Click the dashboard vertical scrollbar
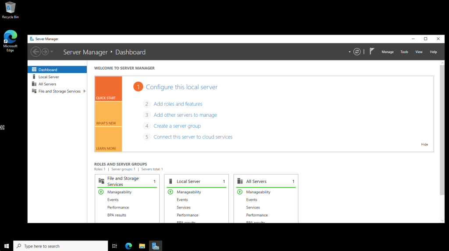Screen dimensions: 449x251 (x=442, y=130)
